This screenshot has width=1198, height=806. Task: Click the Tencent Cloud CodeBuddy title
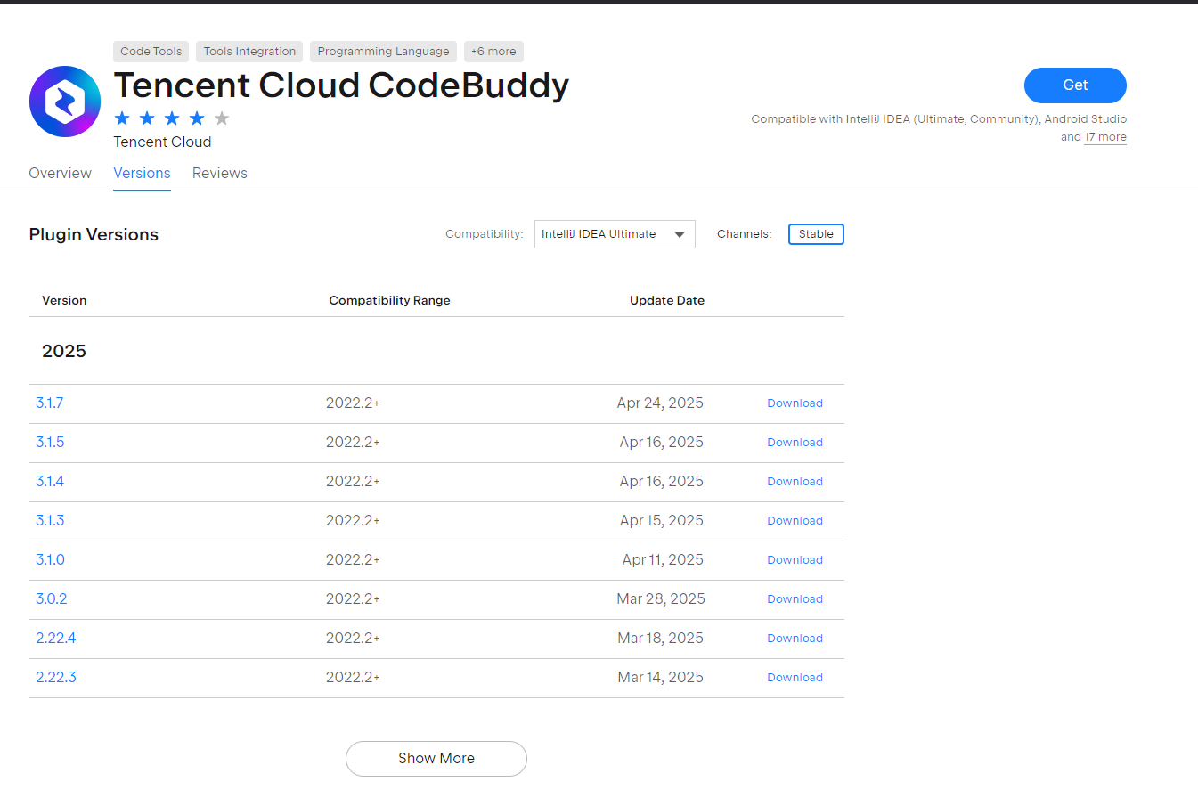click(341, 85)
